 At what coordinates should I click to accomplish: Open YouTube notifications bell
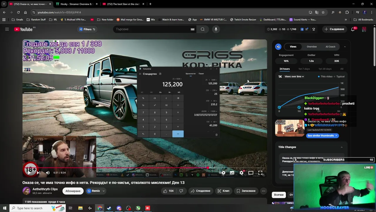tap(353, 29)
